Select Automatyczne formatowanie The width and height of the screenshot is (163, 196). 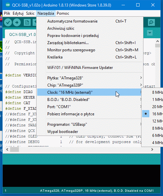click(90, 21)
